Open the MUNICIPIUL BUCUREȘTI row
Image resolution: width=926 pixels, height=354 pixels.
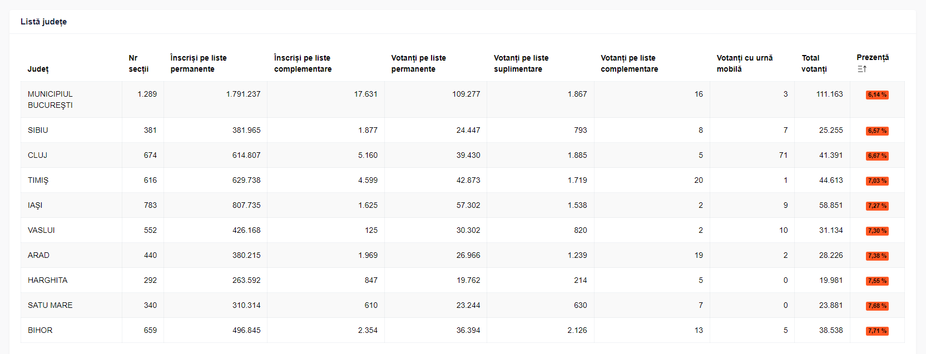pos(463,99)
